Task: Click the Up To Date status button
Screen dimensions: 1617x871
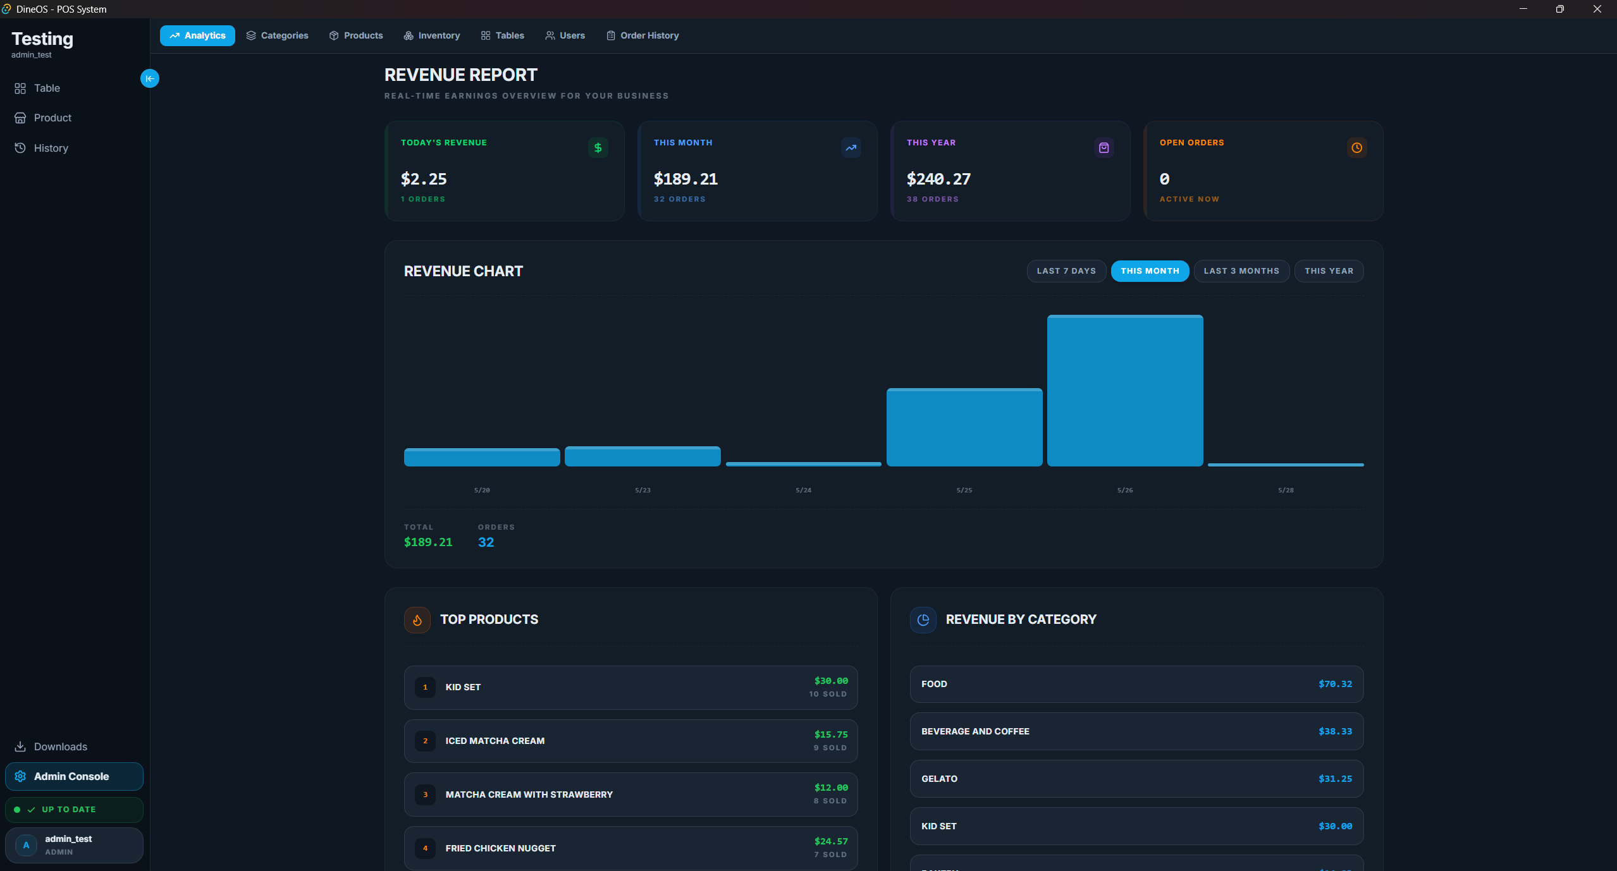Action: pyautogui.click(x=74, y=810)
